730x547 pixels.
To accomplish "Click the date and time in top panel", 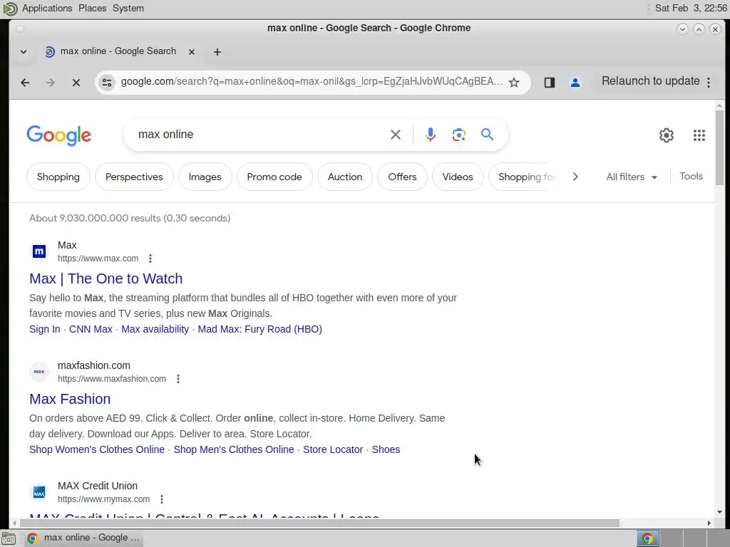I will 691,9.
